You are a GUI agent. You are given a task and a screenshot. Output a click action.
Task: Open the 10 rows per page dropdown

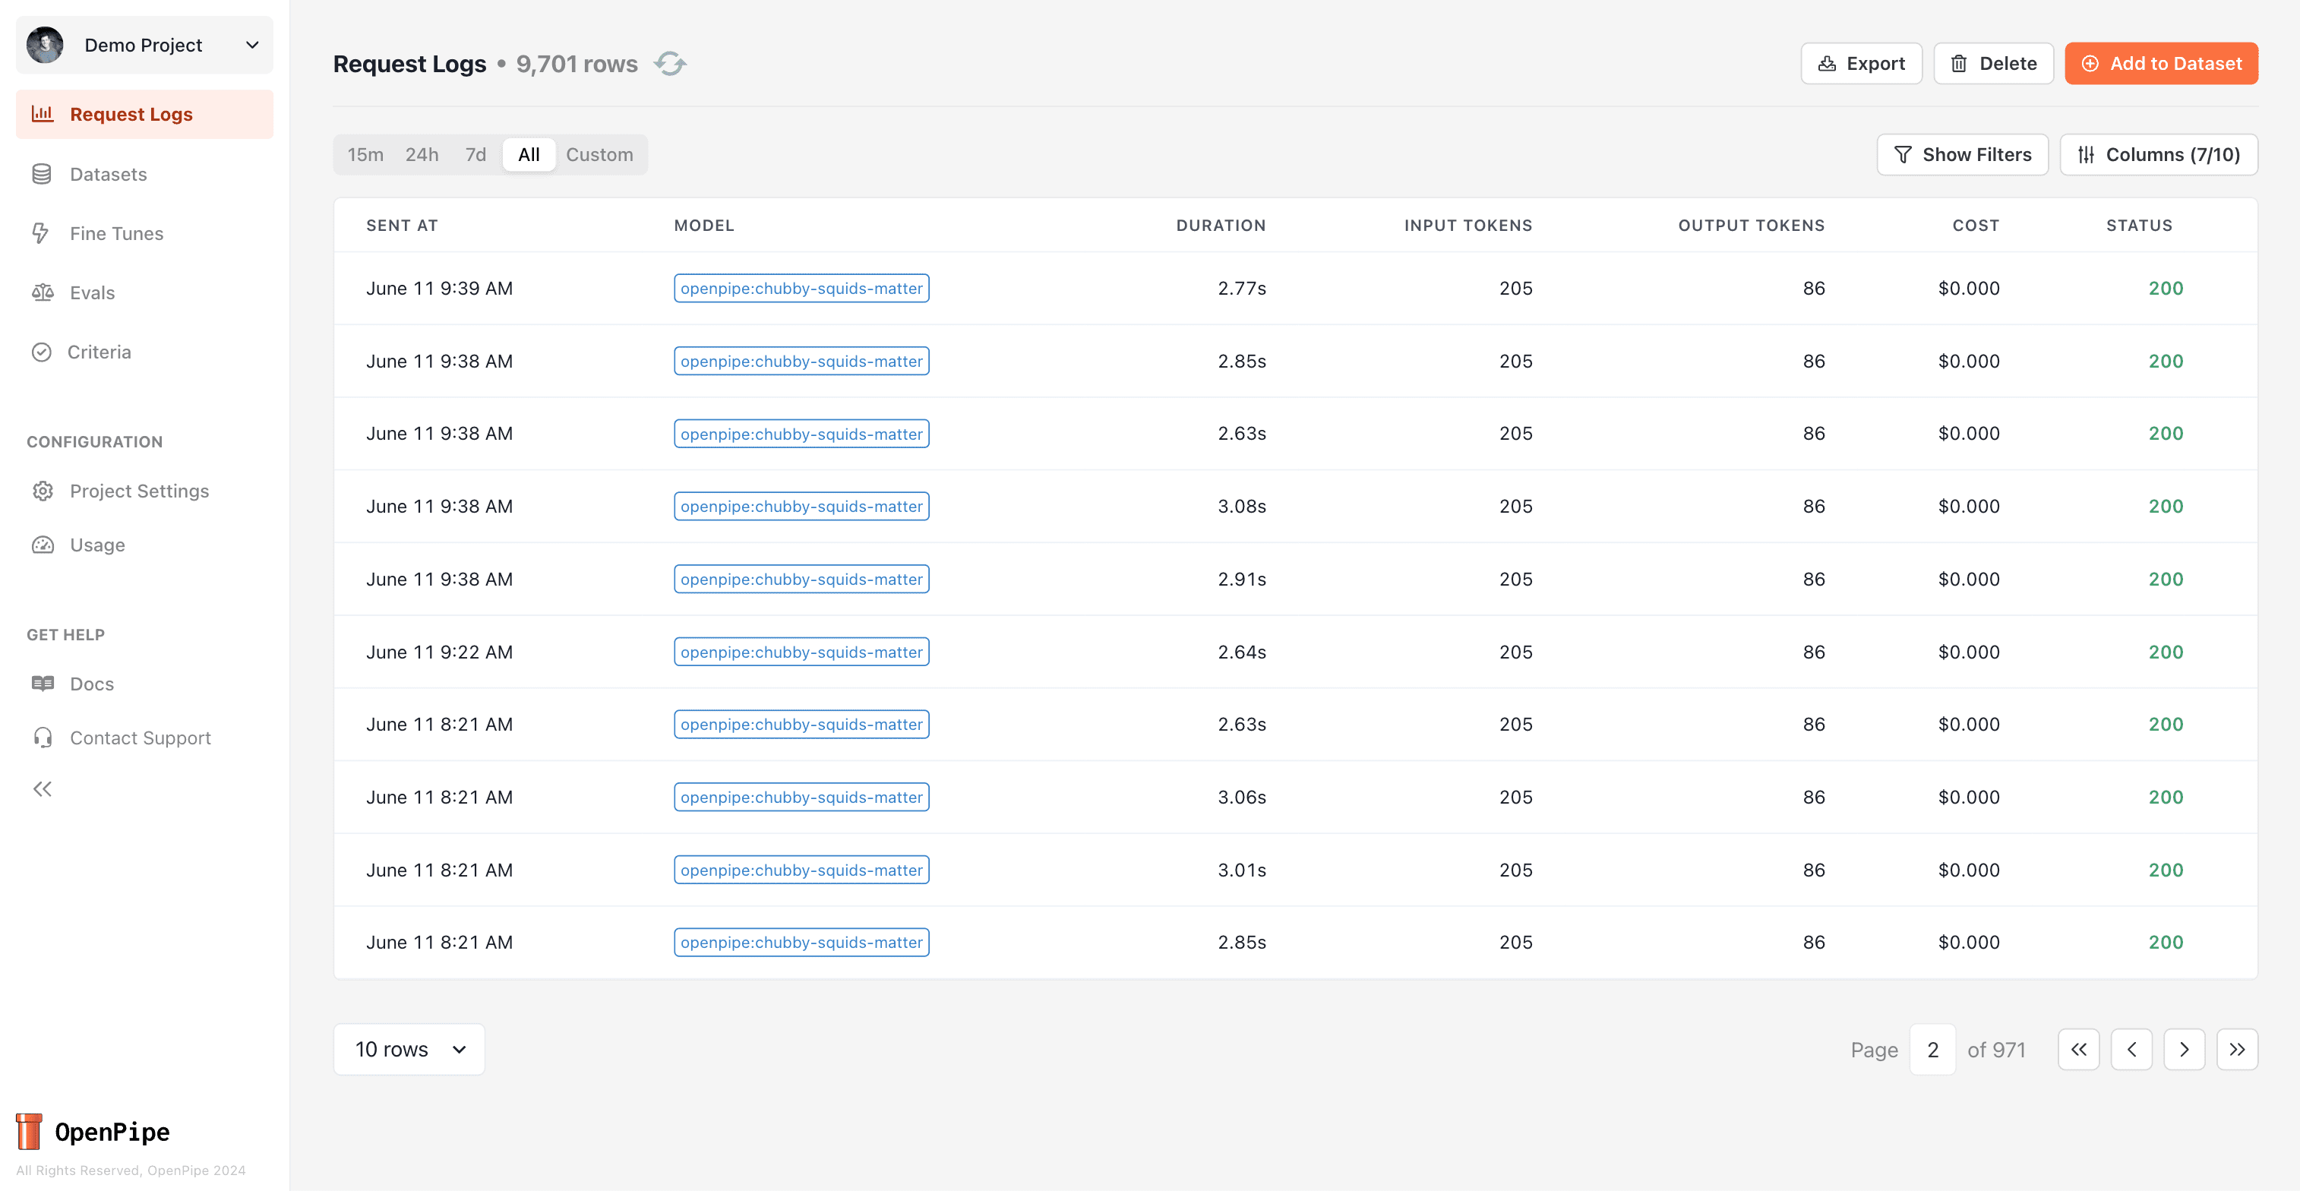(408, 1049)
